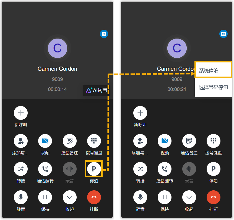Click 挂断 hang up button in left panel
The image size is (234, 220).
(94, 197)
